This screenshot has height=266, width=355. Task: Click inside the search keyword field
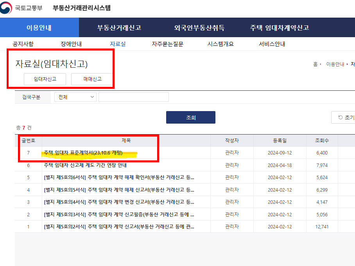(x=133, y=97)
